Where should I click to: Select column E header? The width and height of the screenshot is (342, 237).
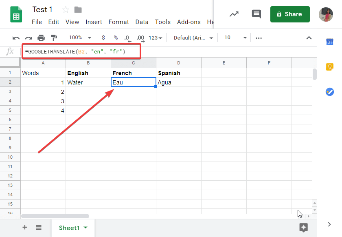(x=224, y=63)
